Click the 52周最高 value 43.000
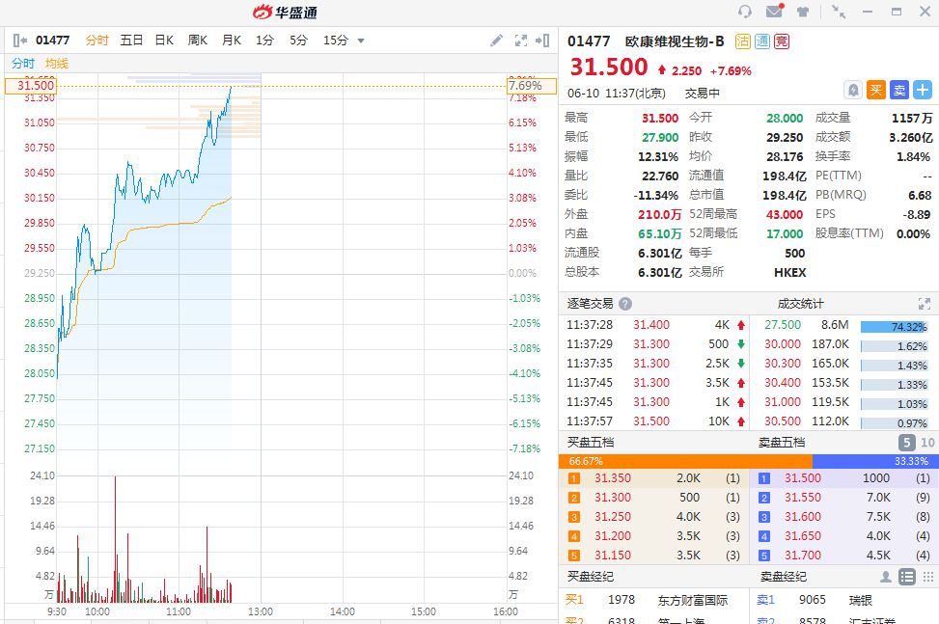The height and width of the screenshot is (624, 939). [785, 215]
